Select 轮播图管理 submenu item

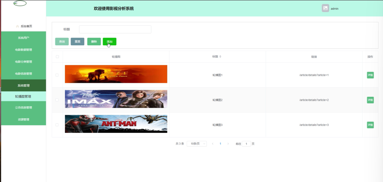23,96
